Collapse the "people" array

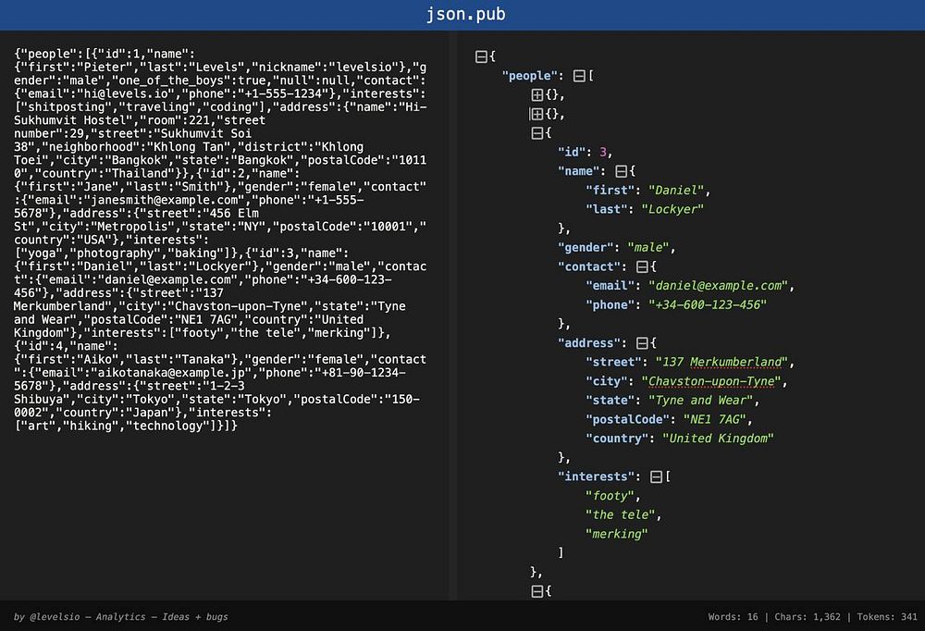click(579, 76)
